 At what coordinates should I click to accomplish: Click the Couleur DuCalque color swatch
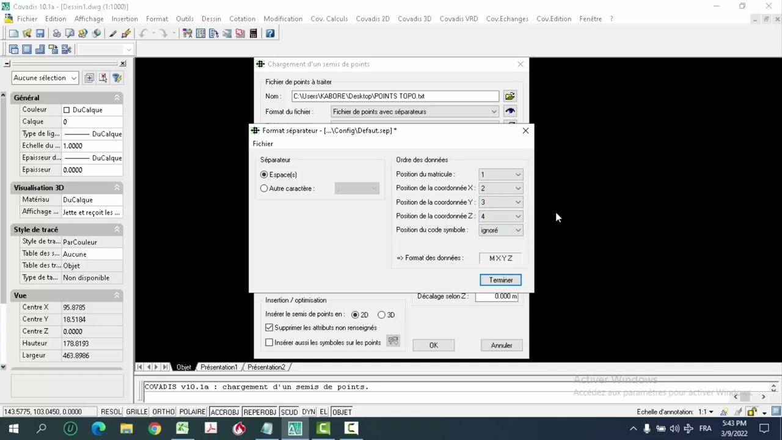coord(67,110)
